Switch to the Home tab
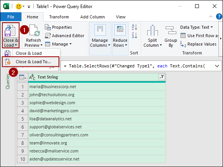This screenshot has height=167, width=223. click(x=33, y=17)
